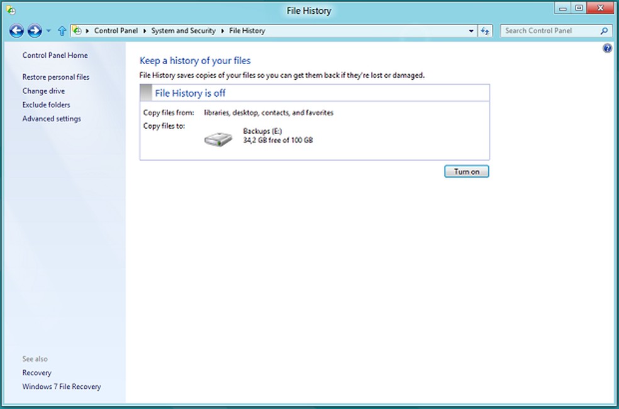Open Control Panel Home link
Image resolution: width=619 pixels, height=409 pixels.
click(55, 55)
